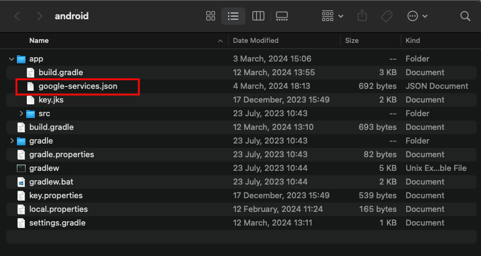
Task: Expand the gradle folder
Action: [x=12, y=140]
